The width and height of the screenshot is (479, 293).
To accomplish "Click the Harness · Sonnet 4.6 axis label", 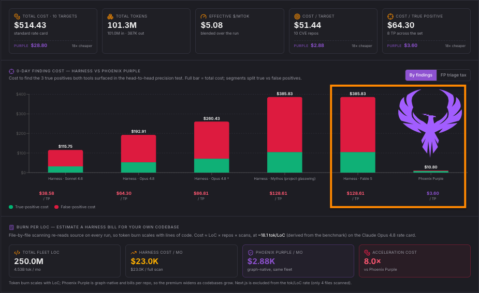I will point(65,179).
